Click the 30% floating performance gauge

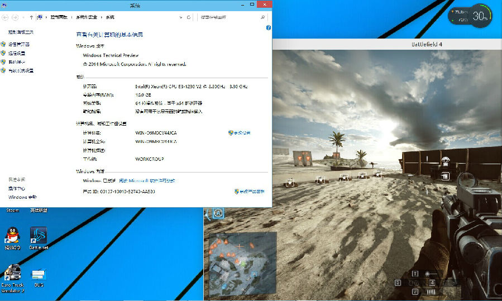click(480, 16)
